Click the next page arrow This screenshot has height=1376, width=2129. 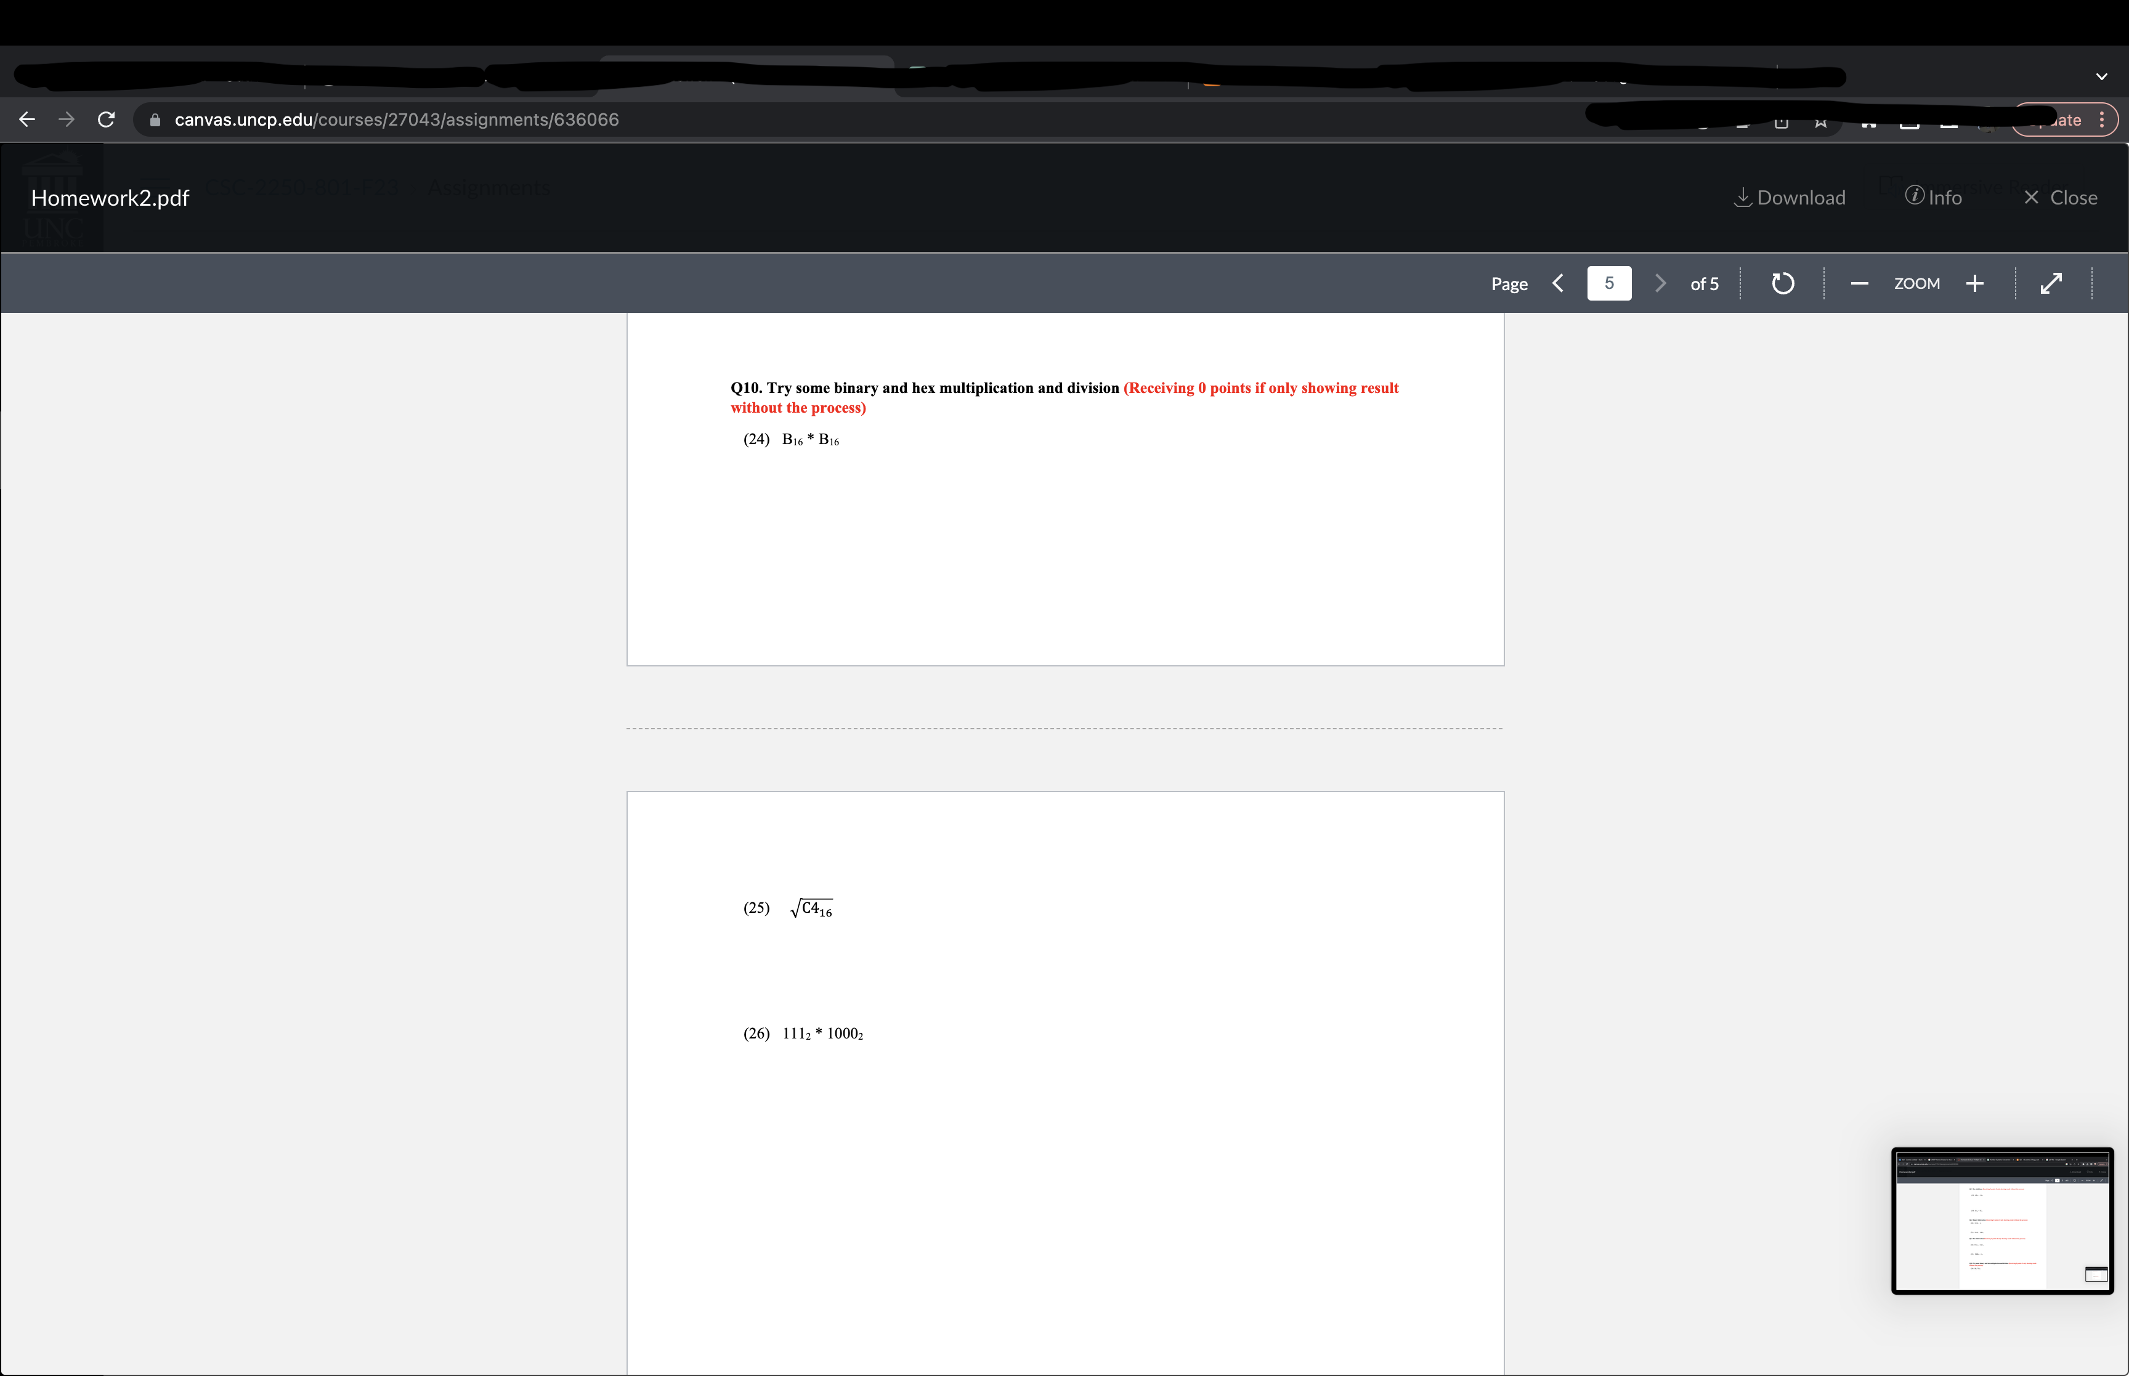[1660, 283]
